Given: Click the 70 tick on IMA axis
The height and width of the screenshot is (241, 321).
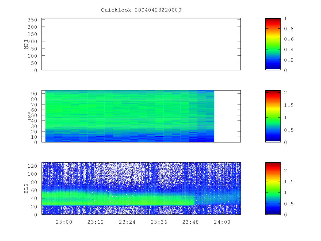Looking at the screenshot, I should pos(34,104).
